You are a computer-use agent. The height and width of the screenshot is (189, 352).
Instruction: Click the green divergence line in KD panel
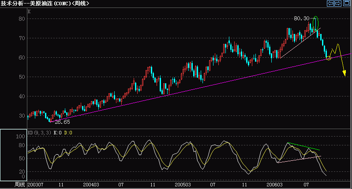[303, 147]
